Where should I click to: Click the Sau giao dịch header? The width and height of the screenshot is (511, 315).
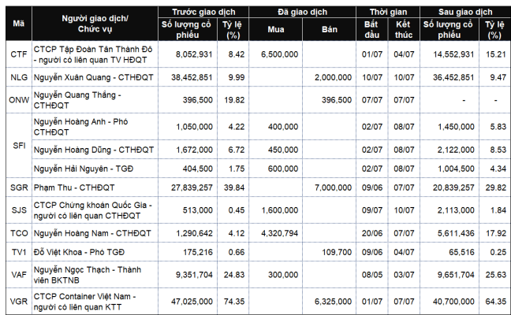tap(465, 12)
